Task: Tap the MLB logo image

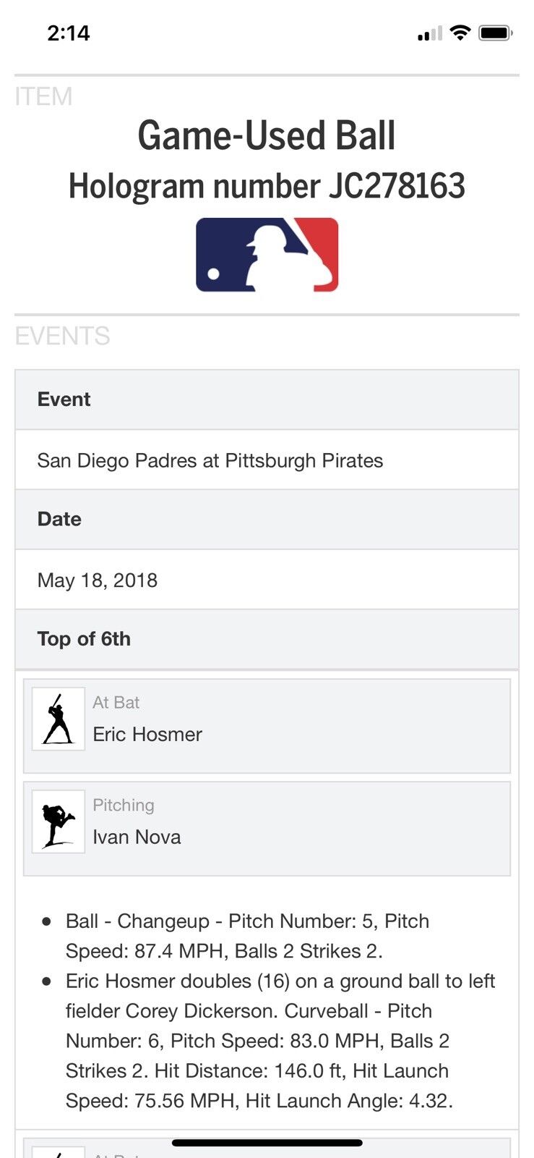Action: [x=267, y=255]
